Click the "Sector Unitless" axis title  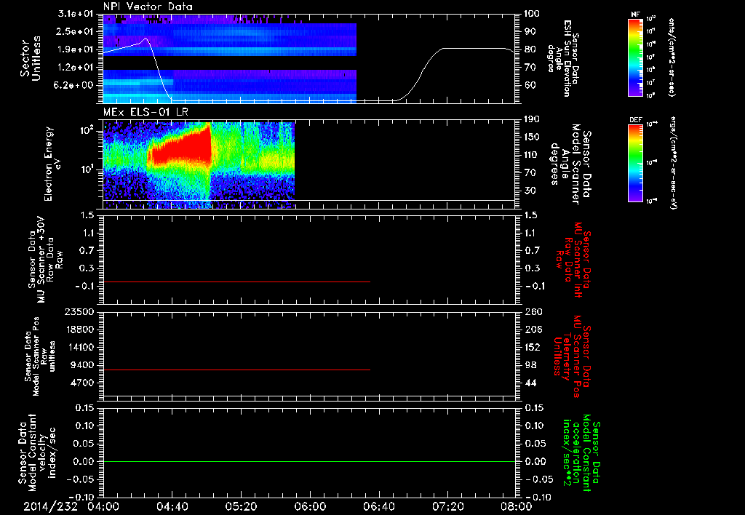pos(30,58)
